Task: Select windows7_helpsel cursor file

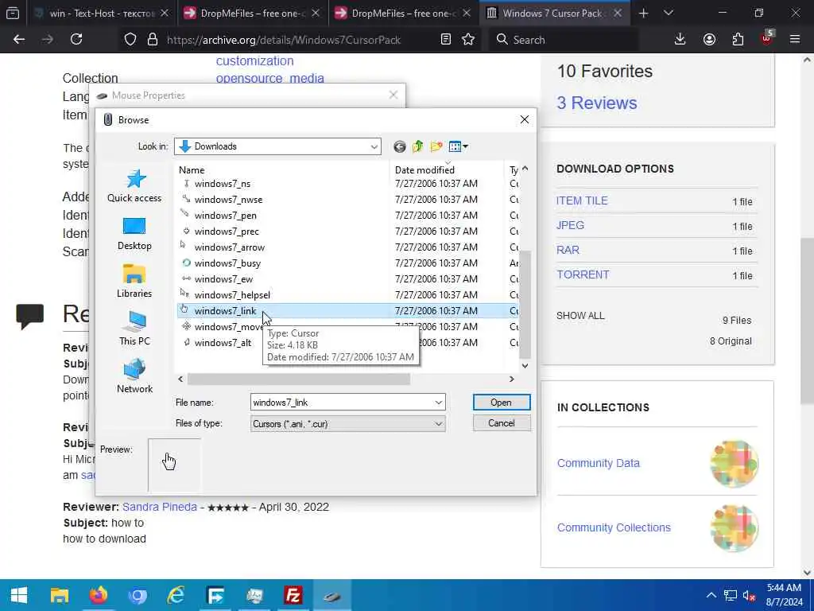Action: point(232,295)
